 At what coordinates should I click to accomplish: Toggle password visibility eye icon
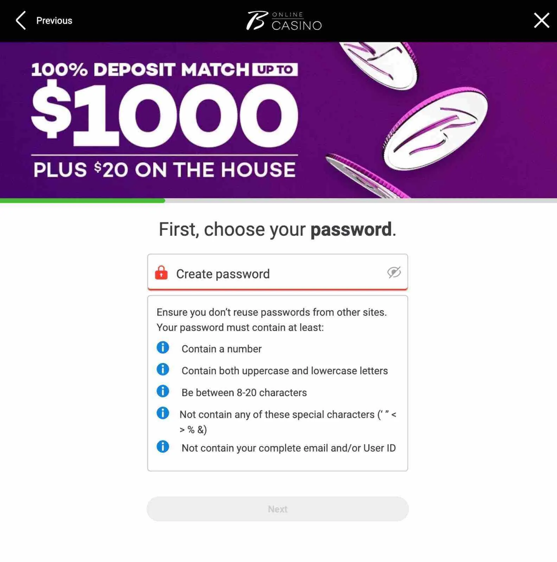click(x=394, y=272)
